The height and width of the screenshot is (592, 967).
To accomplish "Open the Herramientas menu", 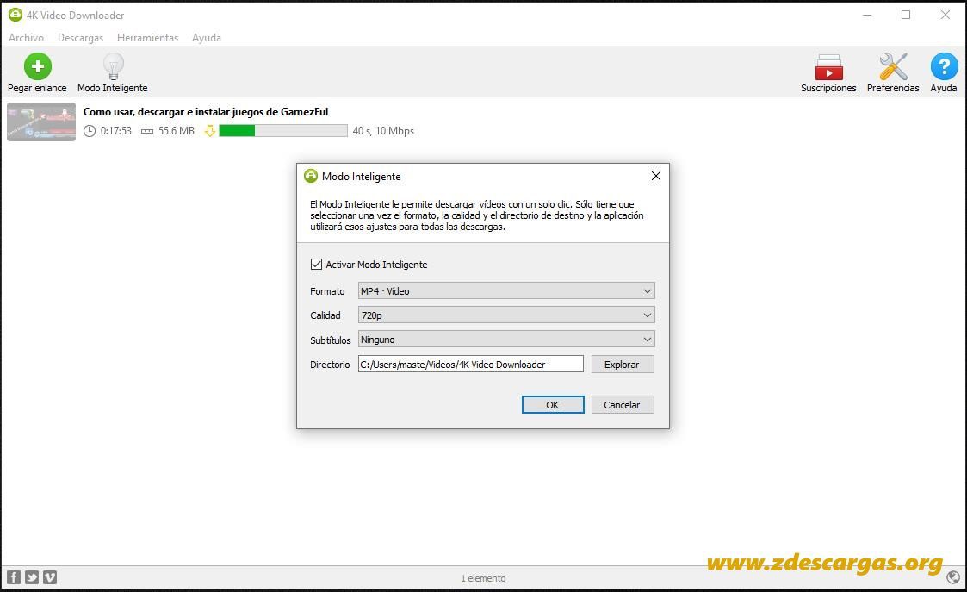I will (147, 38).
